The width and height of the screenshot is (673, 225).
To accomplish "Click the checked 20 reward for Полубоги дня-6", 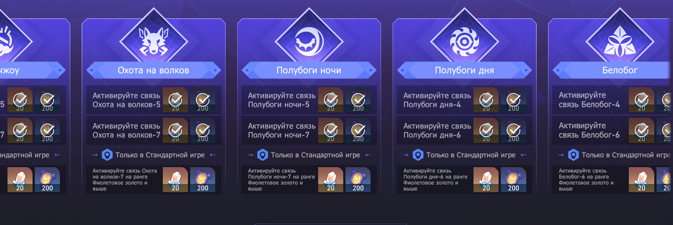I will pyautogui.click(x=486, y=131).
